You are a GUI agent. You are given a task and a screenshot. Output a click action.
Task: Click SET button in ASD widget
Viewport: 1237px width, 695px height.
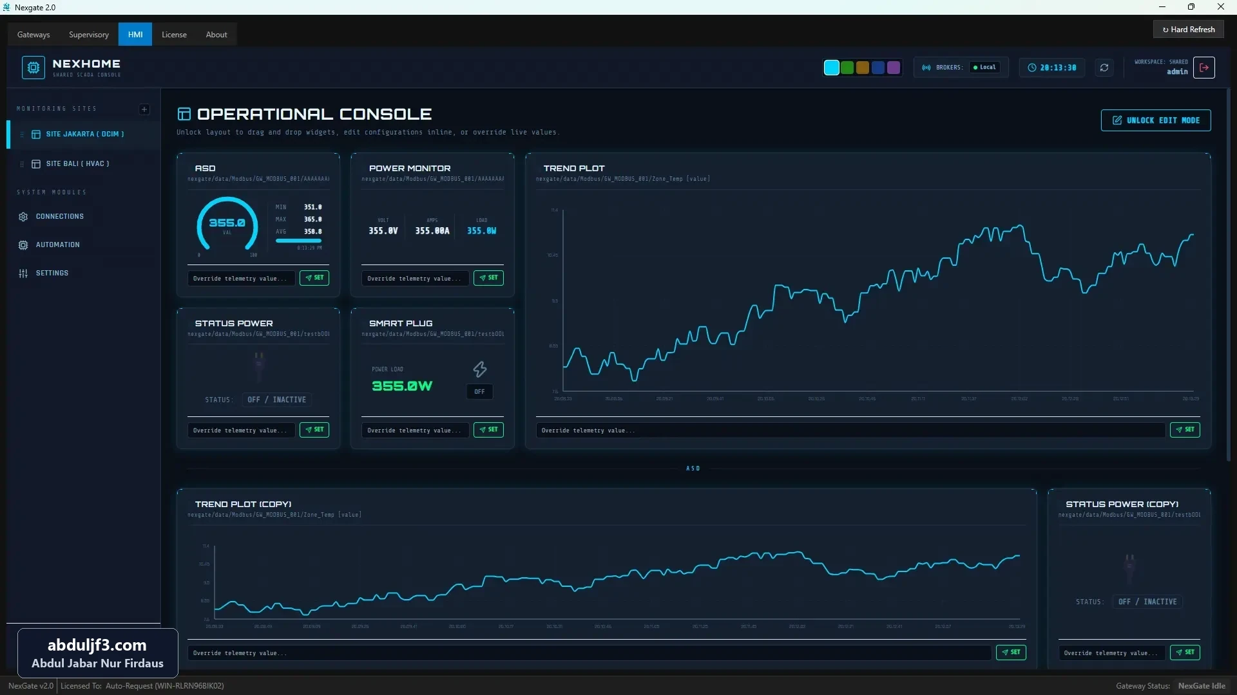(314, 278)
